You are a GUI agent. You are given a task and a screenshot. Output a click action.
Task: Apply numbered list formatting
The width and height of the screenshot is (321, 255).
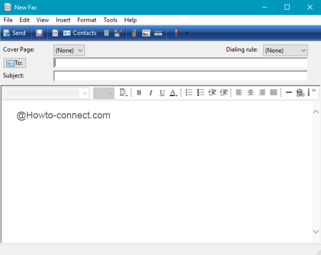coord(189,92)
